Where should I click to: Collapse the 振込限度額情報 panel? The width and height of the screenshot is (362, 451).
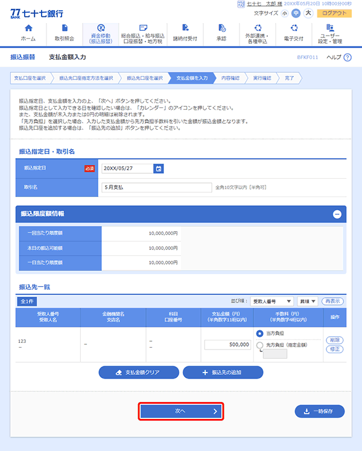[337, 214]
